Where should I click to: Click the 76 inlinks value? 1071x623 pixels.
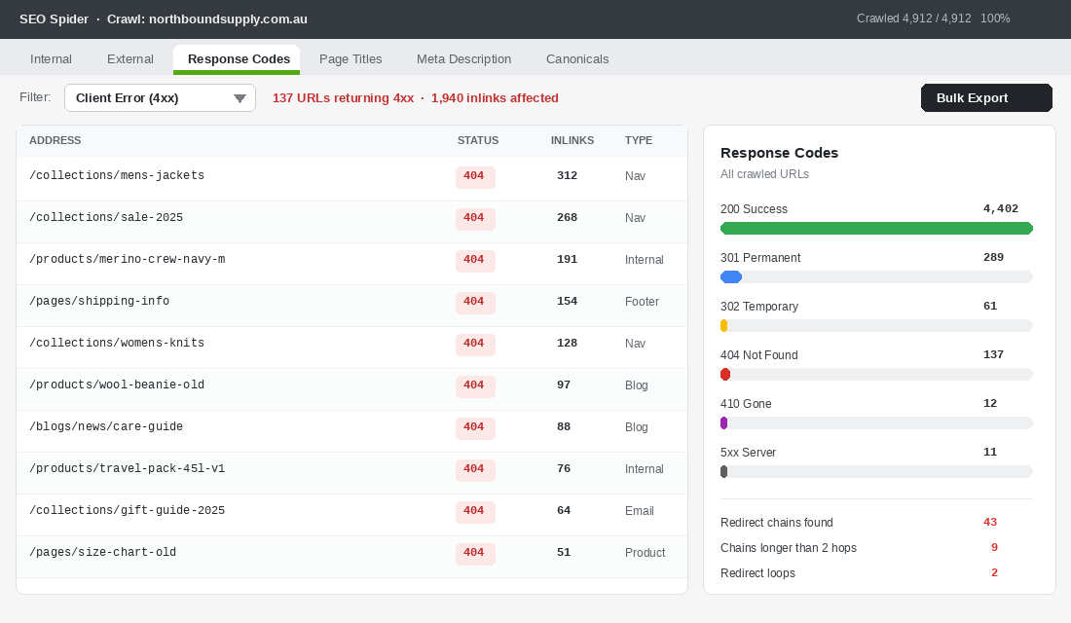coord(564,468)
